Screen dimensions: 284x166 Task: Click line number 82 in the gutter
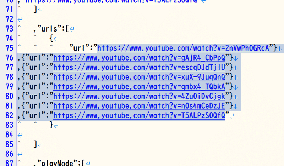click(x=9, y=115)
